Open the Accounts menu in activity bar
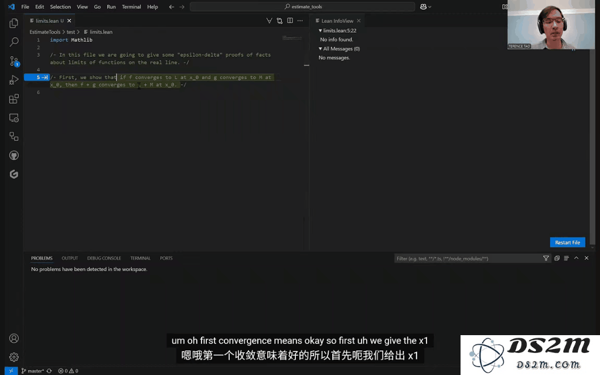 (14, 338)
